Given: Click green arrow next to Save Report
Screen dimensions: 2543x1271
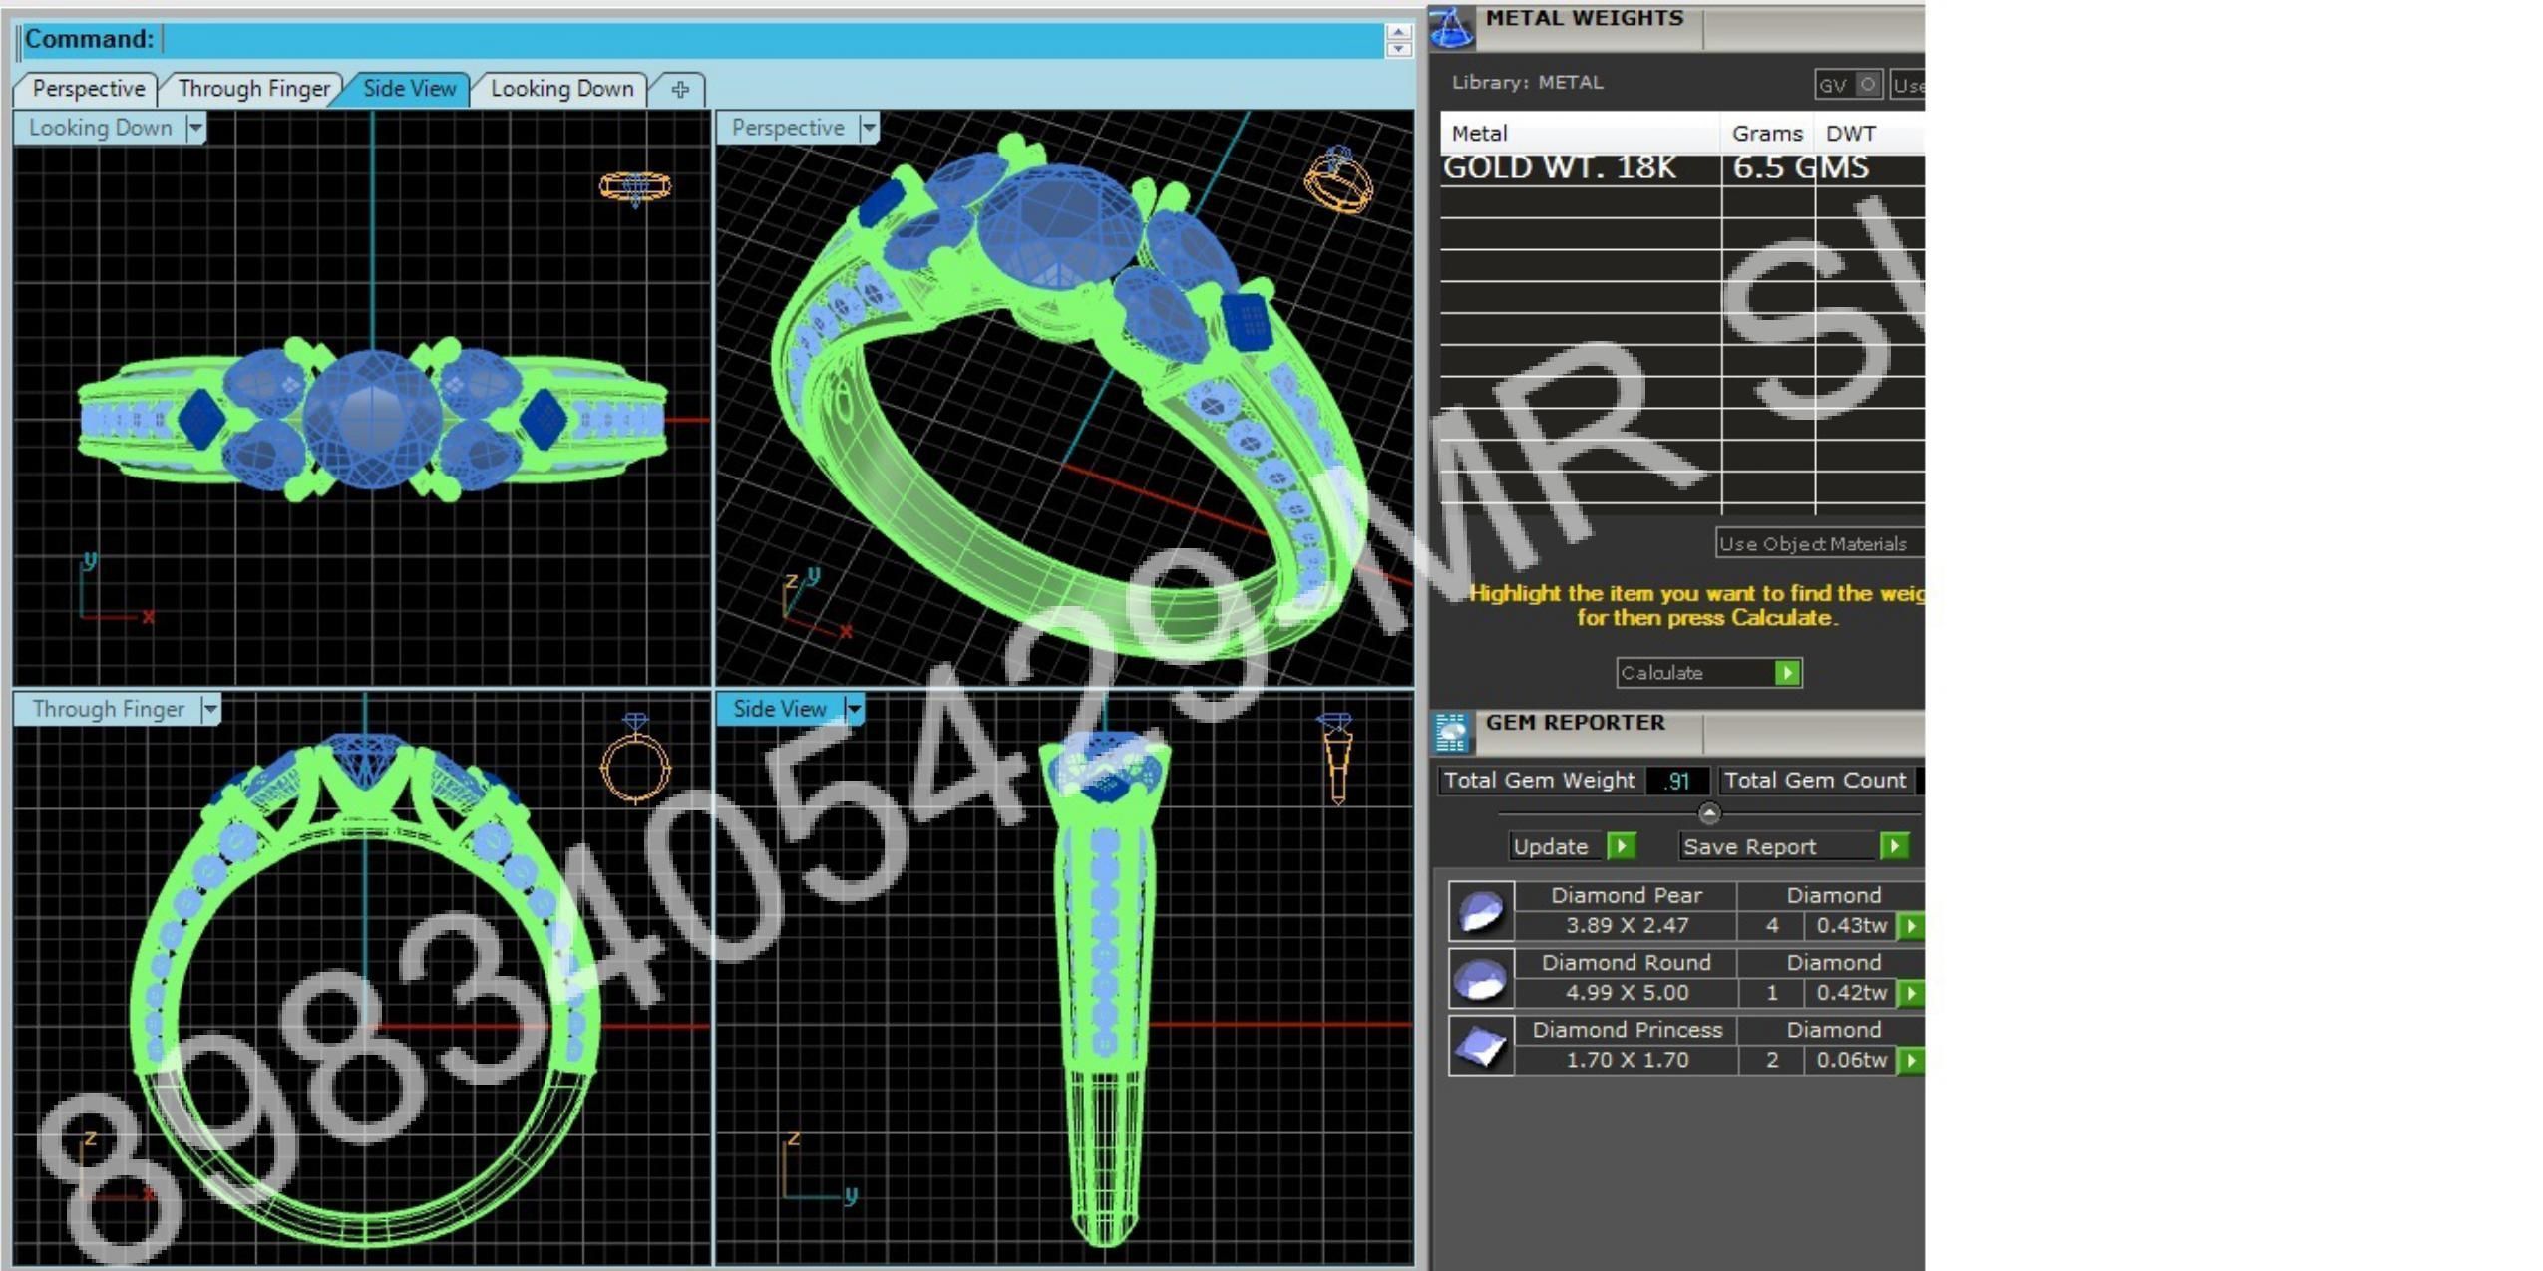Looking at the screenshot, I should pyautogui.click(x=1894, y=846).
